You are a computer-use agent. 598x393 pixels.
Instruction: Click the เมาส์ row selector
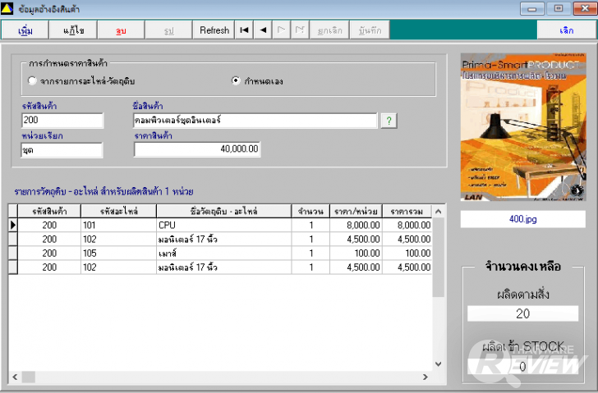point(13,254)
